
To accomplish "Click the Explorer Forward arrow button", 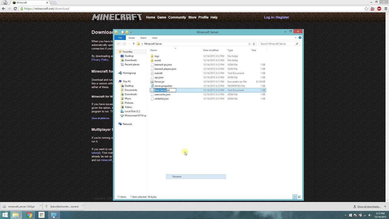I will (x=124, y=44).
